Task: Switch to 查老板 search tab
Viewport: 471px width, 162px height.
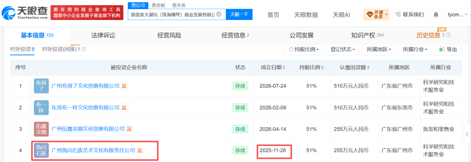Action: [158, 5]
